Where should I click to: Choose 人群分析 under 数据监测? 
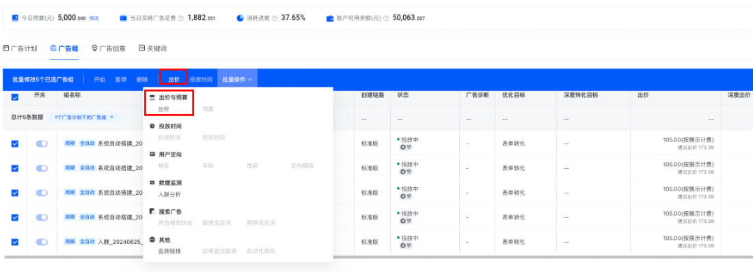pos(169,194)
